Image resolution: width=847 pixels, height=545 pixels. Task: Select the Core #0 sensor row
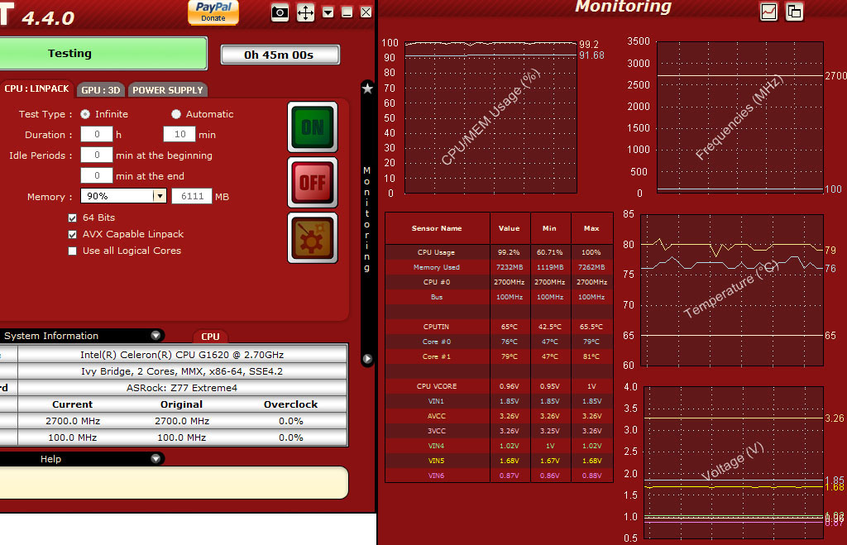pos(499,342)
